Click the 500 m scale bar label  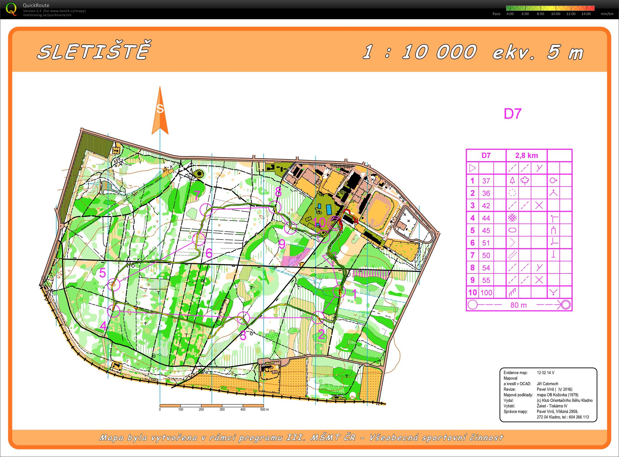264,409
